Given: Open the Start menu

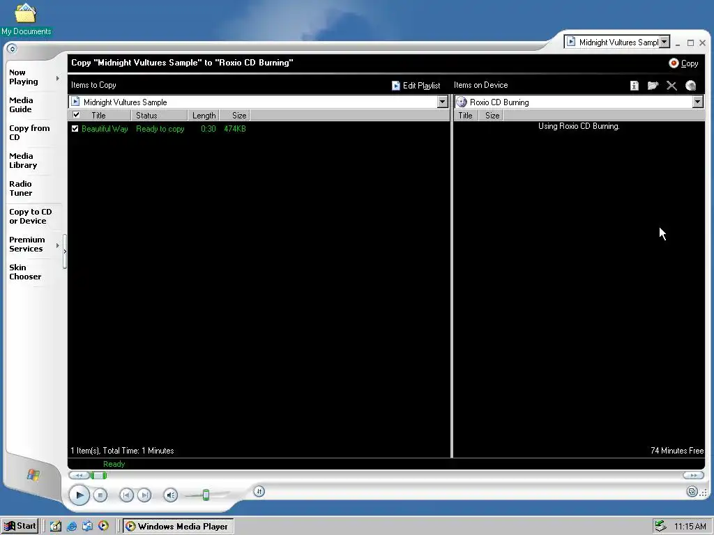Looking at the screenshot, I should coord(20,526).
